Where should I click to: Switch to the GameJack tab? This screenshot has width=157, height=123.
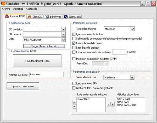pos(72,17)
